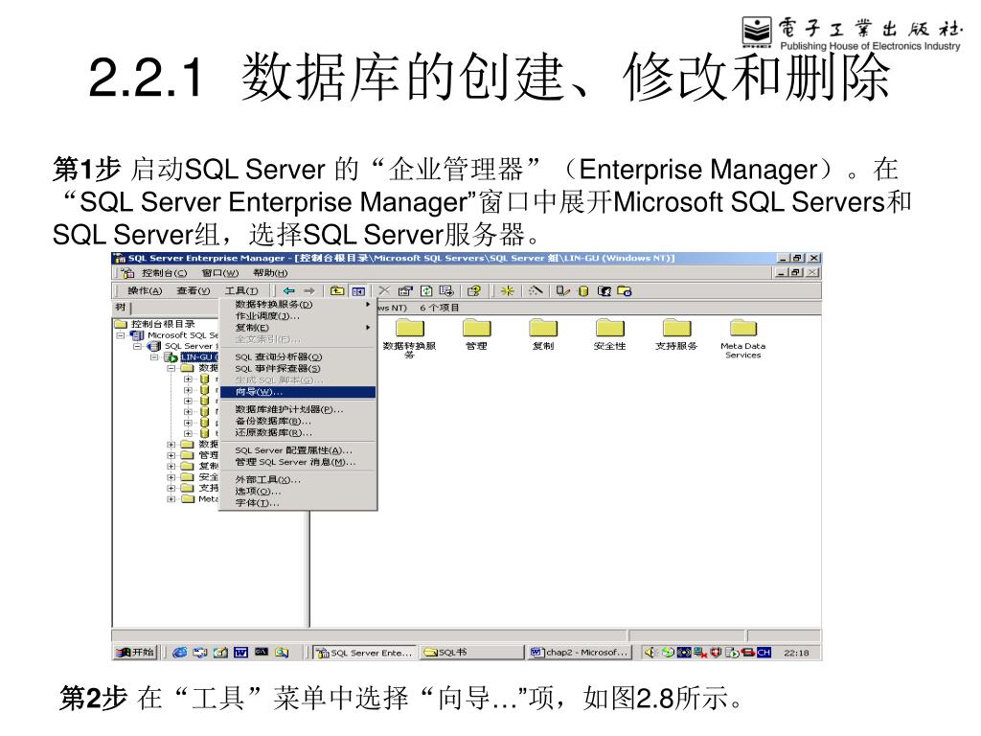The height and width of the screenshot is (736, 981).
Task: Select 数据库维护计划器(P)... menu item
Action: point(298,409)
